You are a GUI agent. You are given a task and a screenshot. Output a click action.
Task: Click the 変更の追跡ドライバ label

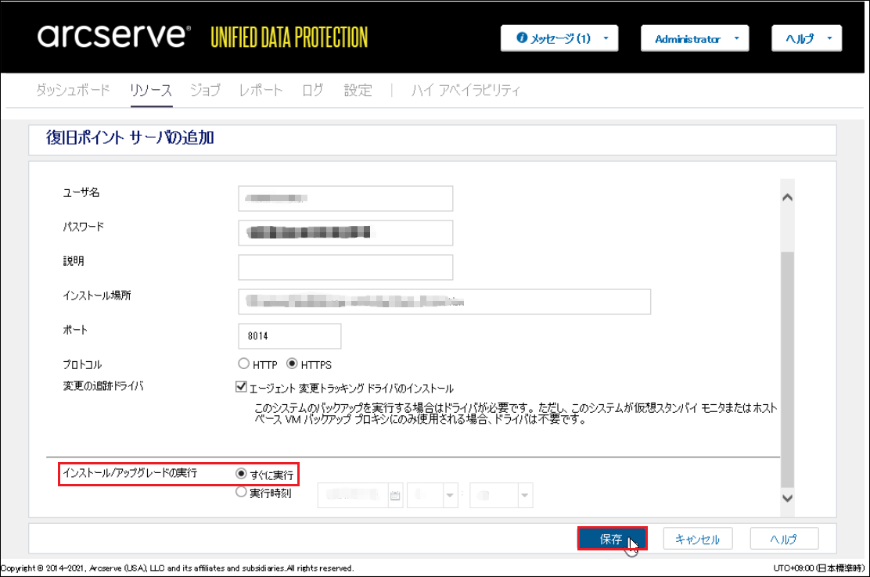[x=103, y=385]
